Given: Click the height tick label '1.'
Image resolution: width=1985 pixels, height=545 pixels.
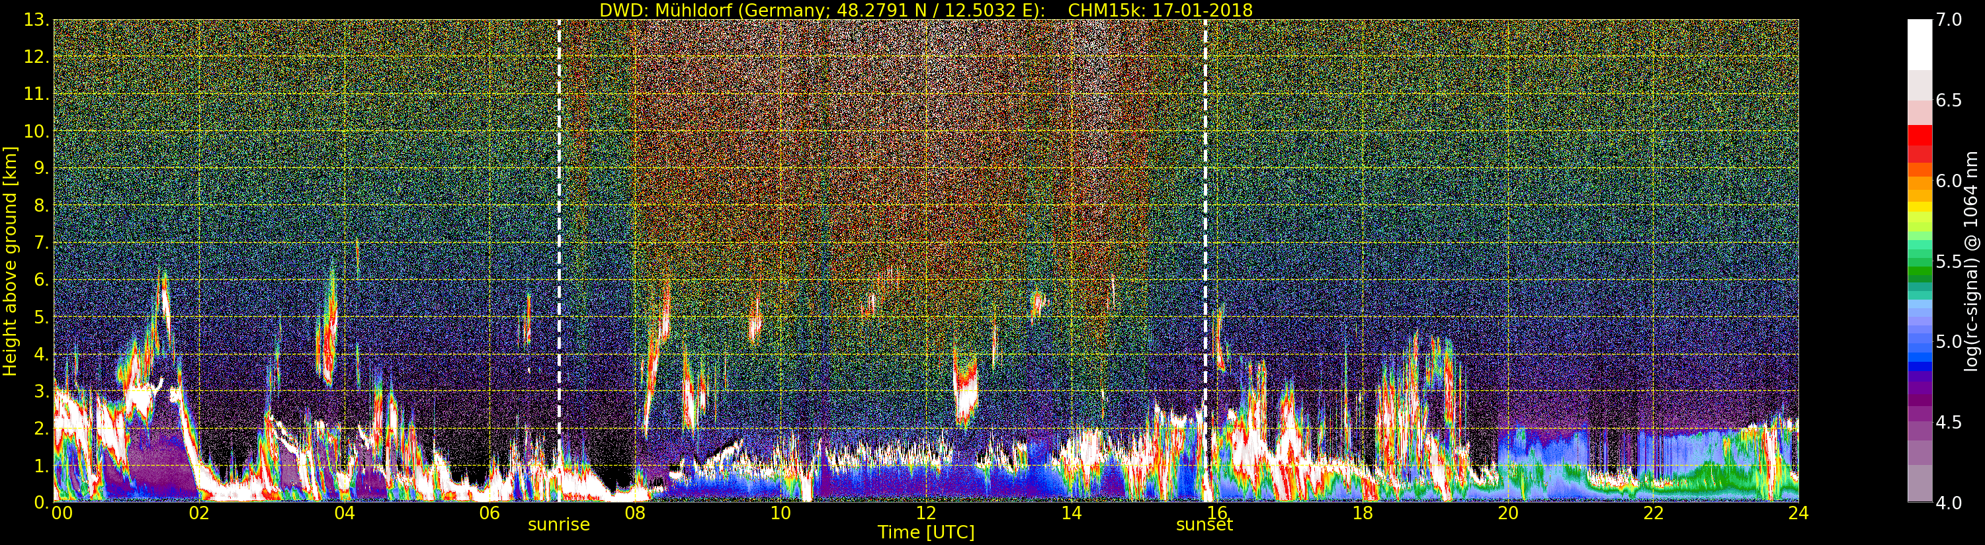Looking at the screenshot, I should [42, 466].
